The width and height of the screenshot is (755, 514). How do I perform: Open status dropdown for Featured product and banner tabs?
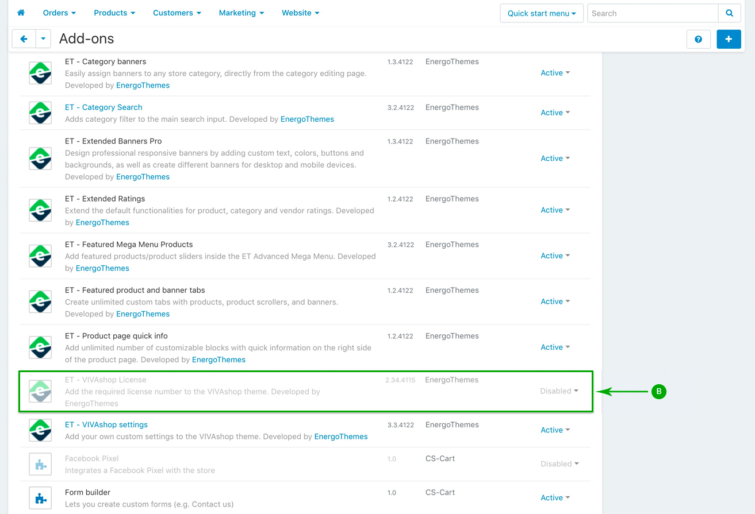point(555,302)
